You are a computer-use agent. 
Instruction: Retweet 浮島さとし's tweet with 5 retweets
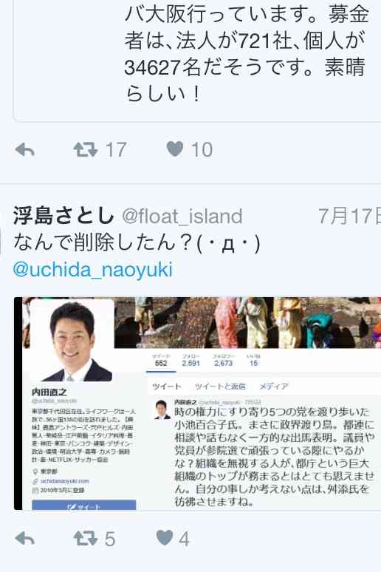pos(86,539)
